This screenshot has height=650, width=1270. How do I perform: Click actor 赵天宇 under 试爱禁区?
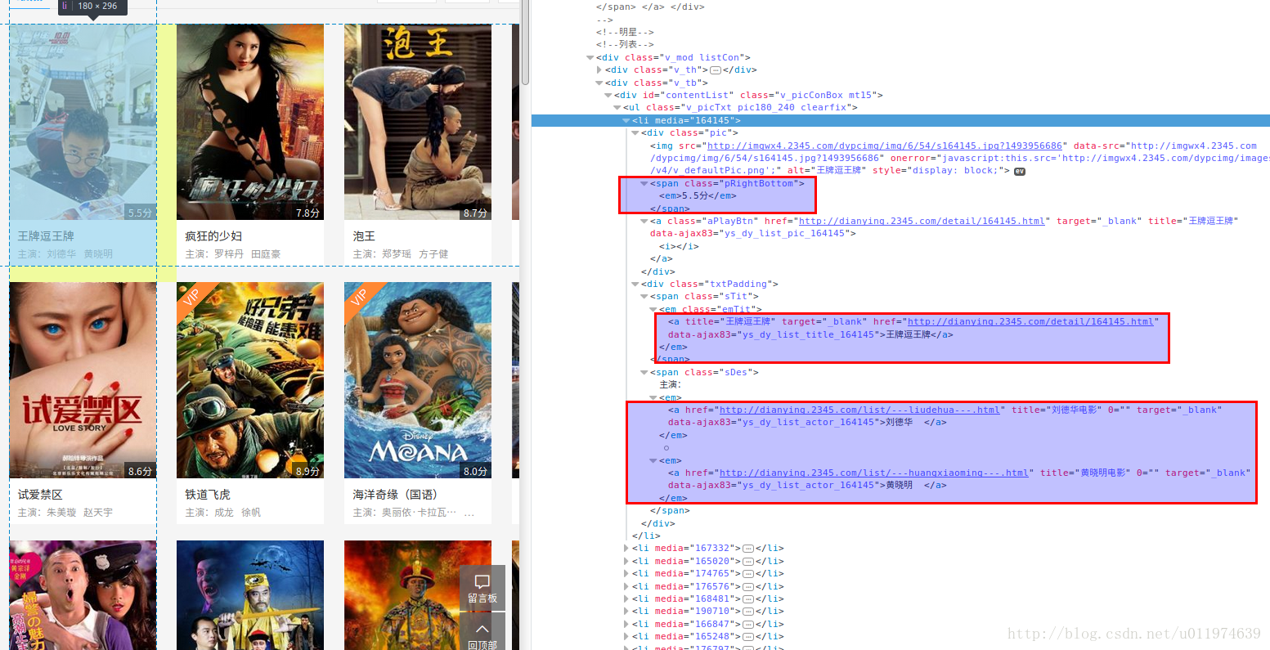tap(98, 513)
